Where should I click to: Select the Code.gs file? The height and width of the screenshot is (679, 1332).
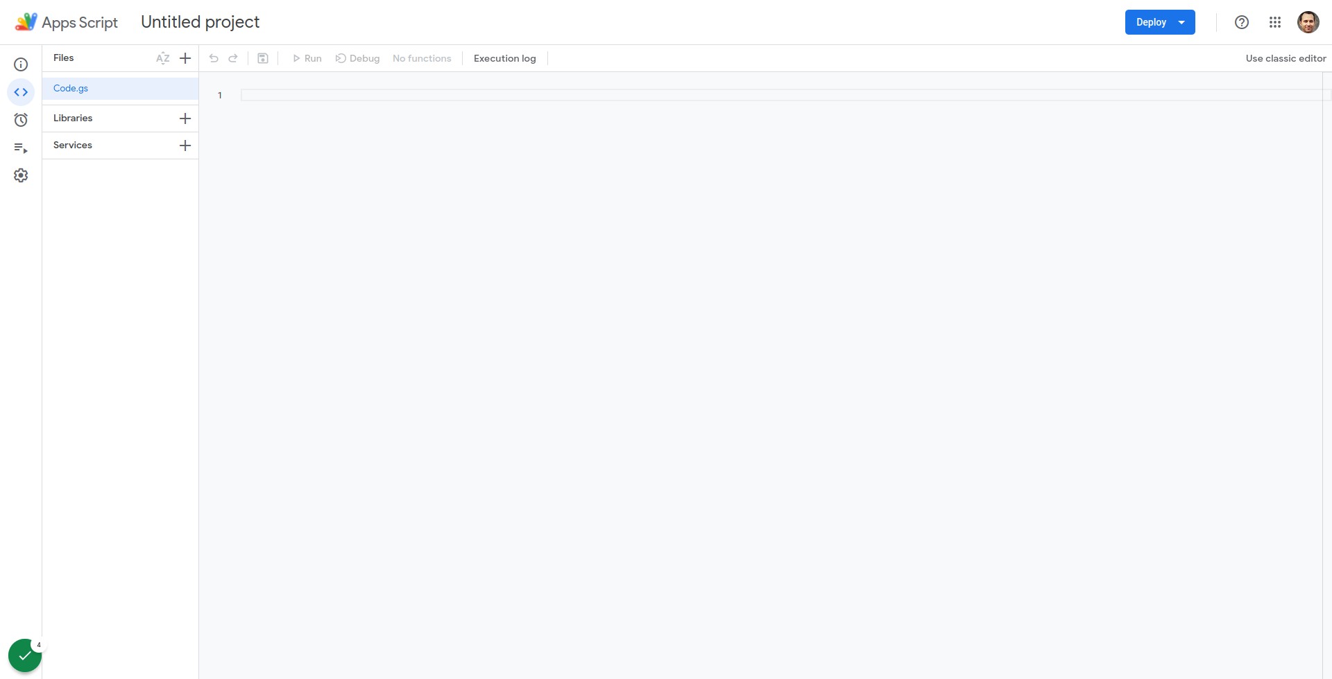[x=121, y=89]
